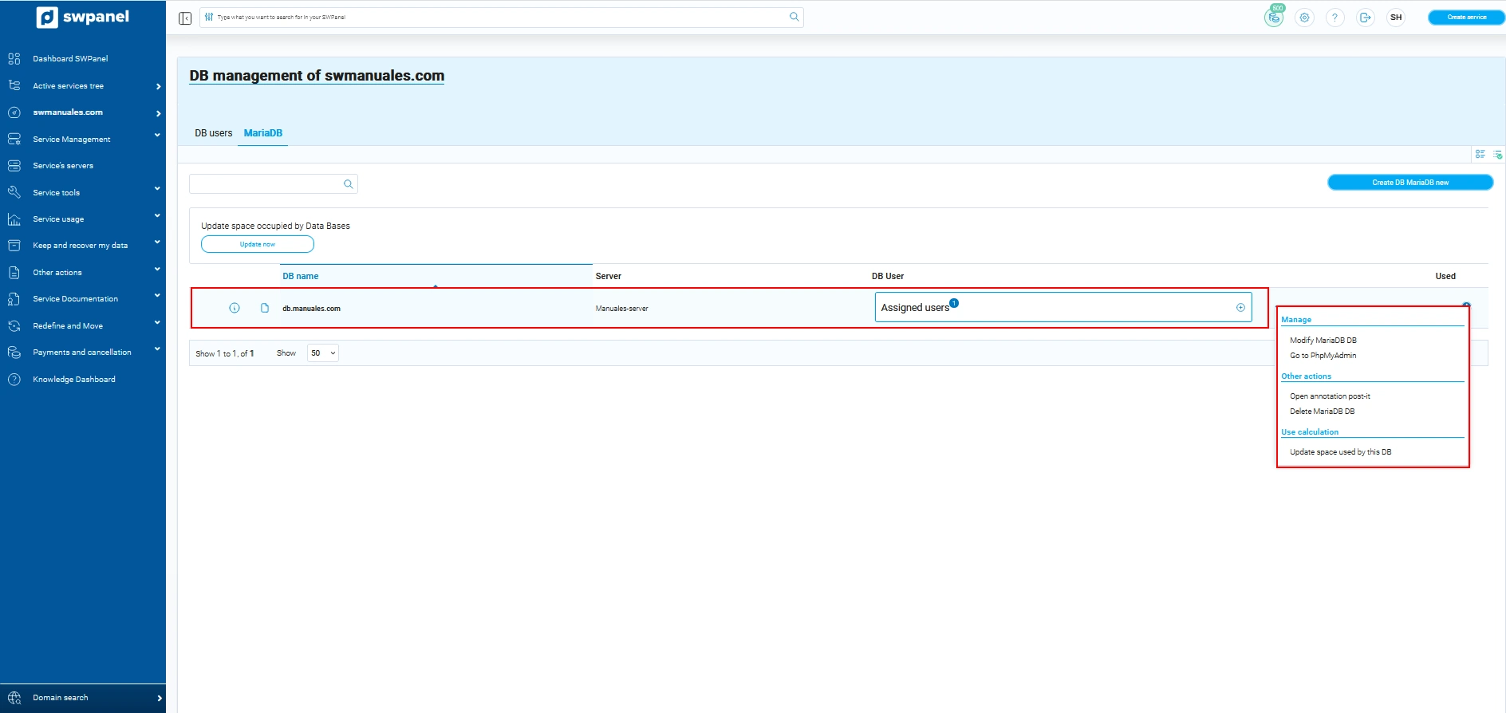Click the document icon beside db.manuales.com
The width and height of the screenshot is (1506, 713).
265,308
